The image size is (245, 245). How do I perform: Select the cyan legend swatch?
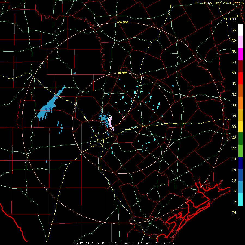(x=240, y=199)
